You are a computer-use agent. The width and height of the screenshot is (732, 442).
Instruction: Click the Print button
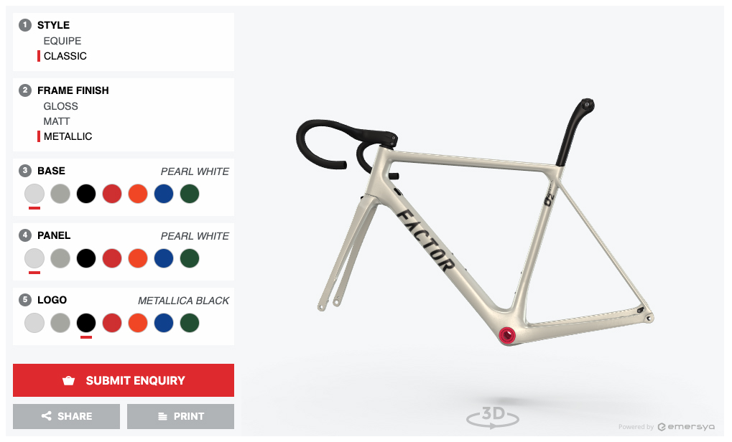pyautogui.click(x=181, y=416)
